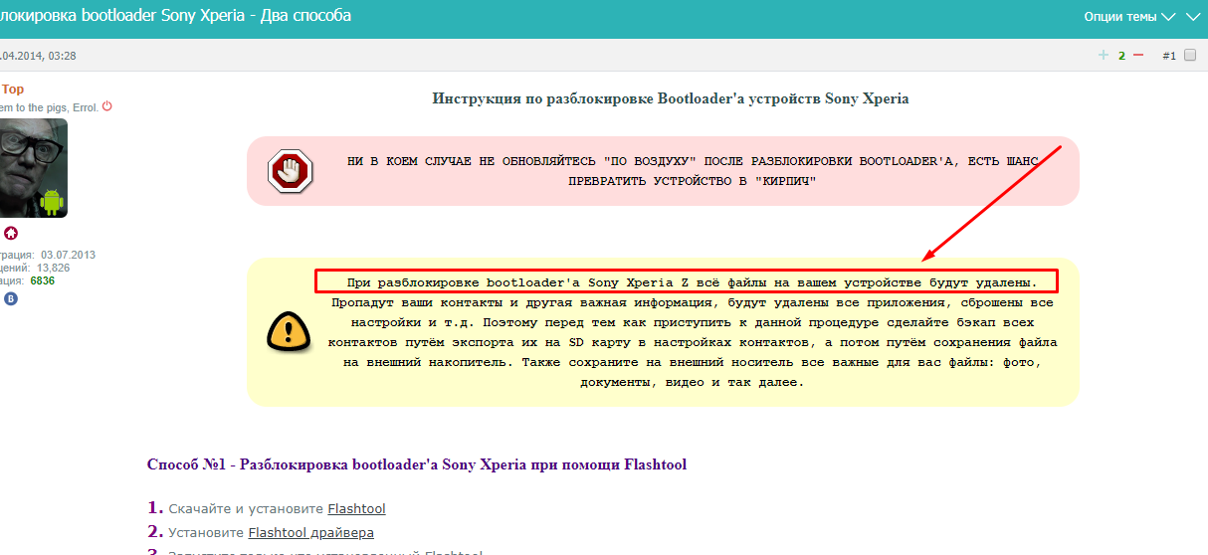Screen dimensions: 1208x555
Task: Click the heading "Инструкция по разблокировке Bootloader'а устройств Sony Xperia"
Action: click(671, 98)
